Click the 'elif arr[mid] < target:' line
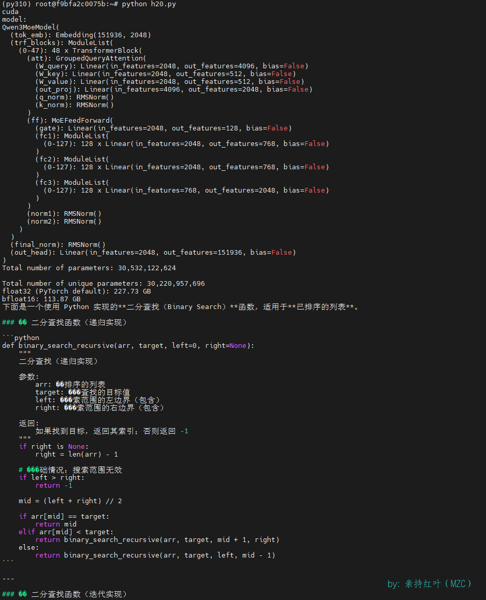 pyautogui.click(x=66, y=532)
